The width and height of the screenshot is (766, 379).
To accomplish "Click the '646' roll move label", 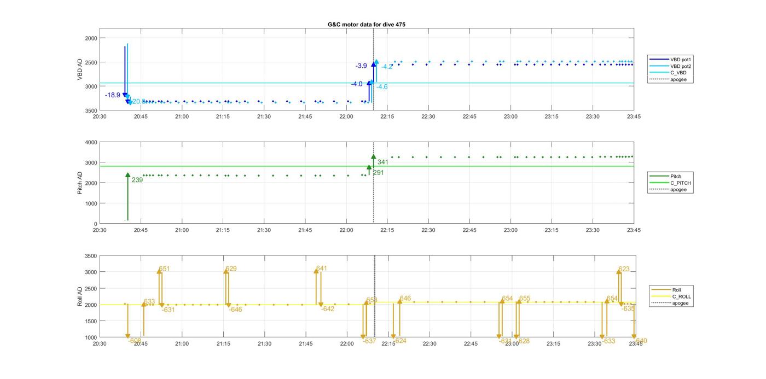I will 405,299.
